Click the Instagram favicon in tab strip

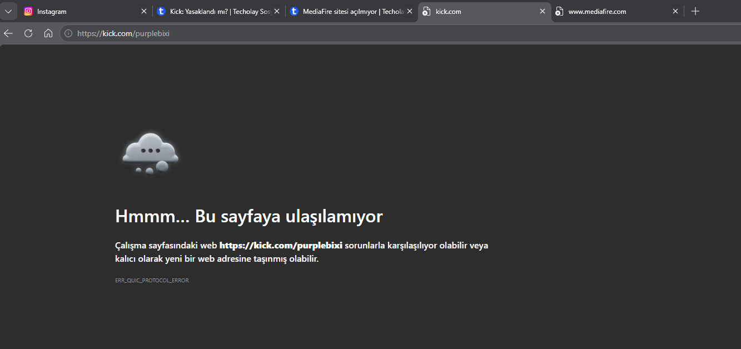coord(28,11)
